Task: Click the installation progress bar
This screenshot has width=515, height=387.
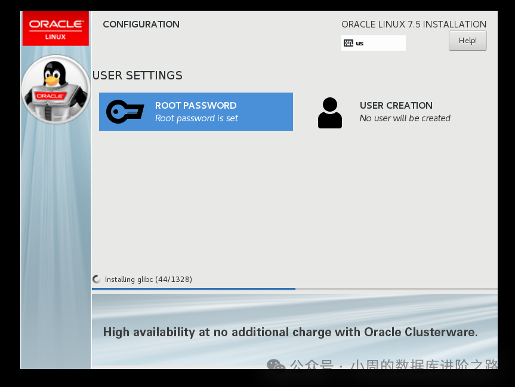Action: tap(295, 289)
